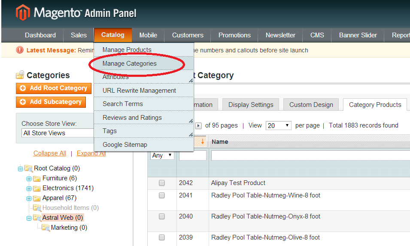Click the next page arrow icon

tap(198, 126)
